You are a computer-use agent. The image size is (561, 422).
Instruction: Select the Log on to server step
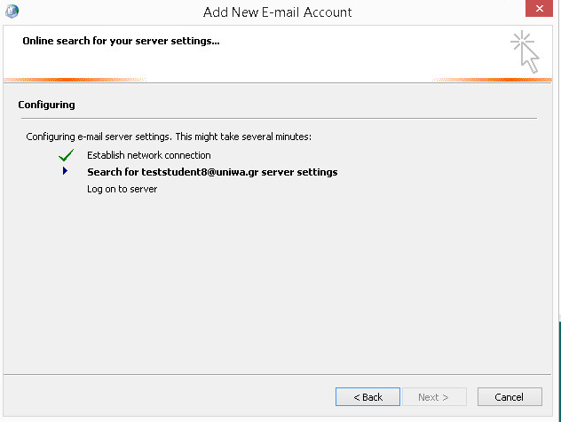(x=122, y=189)
